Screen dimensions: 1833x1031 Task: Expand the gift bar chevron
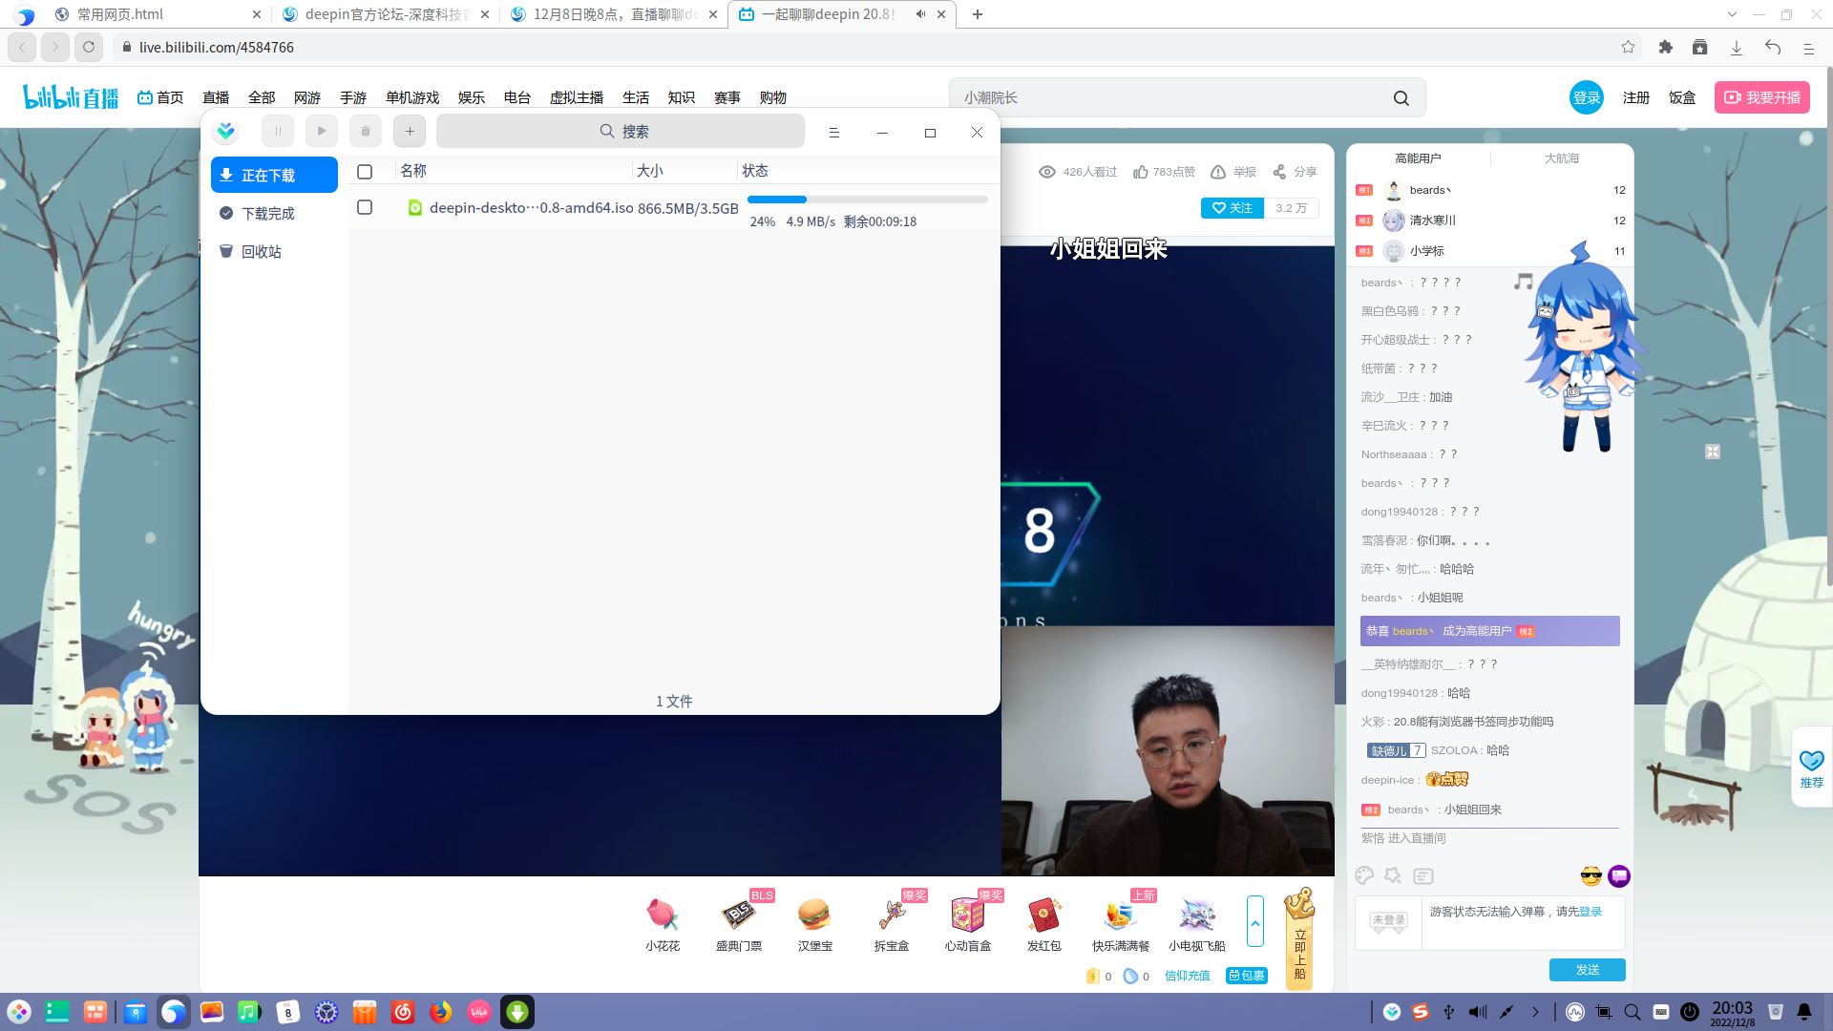[1255, 922]
